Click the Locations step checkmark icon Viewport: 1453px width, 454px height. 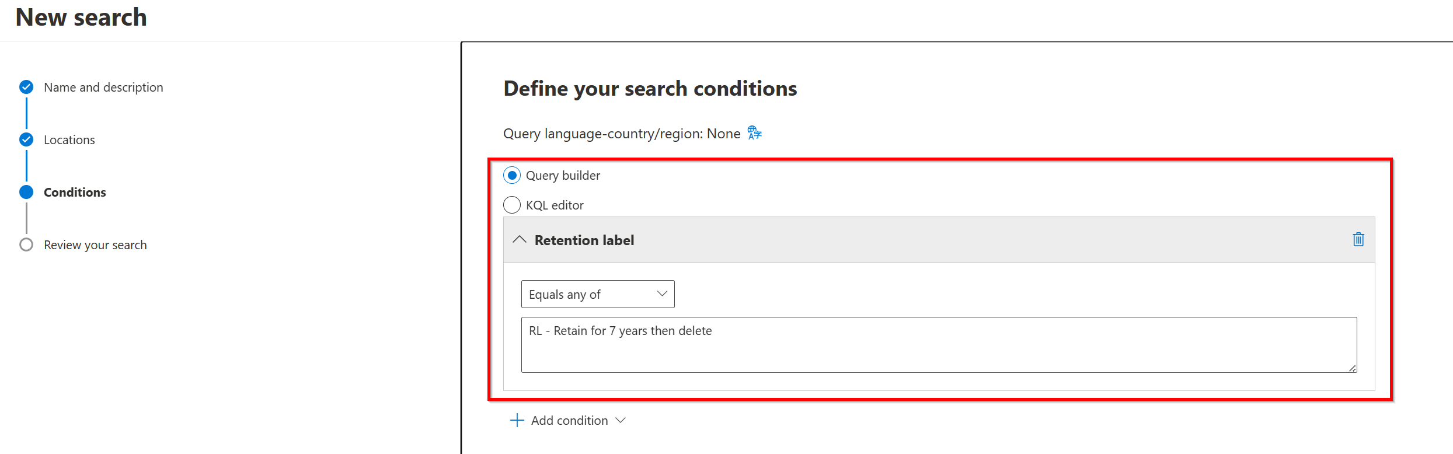26,139
